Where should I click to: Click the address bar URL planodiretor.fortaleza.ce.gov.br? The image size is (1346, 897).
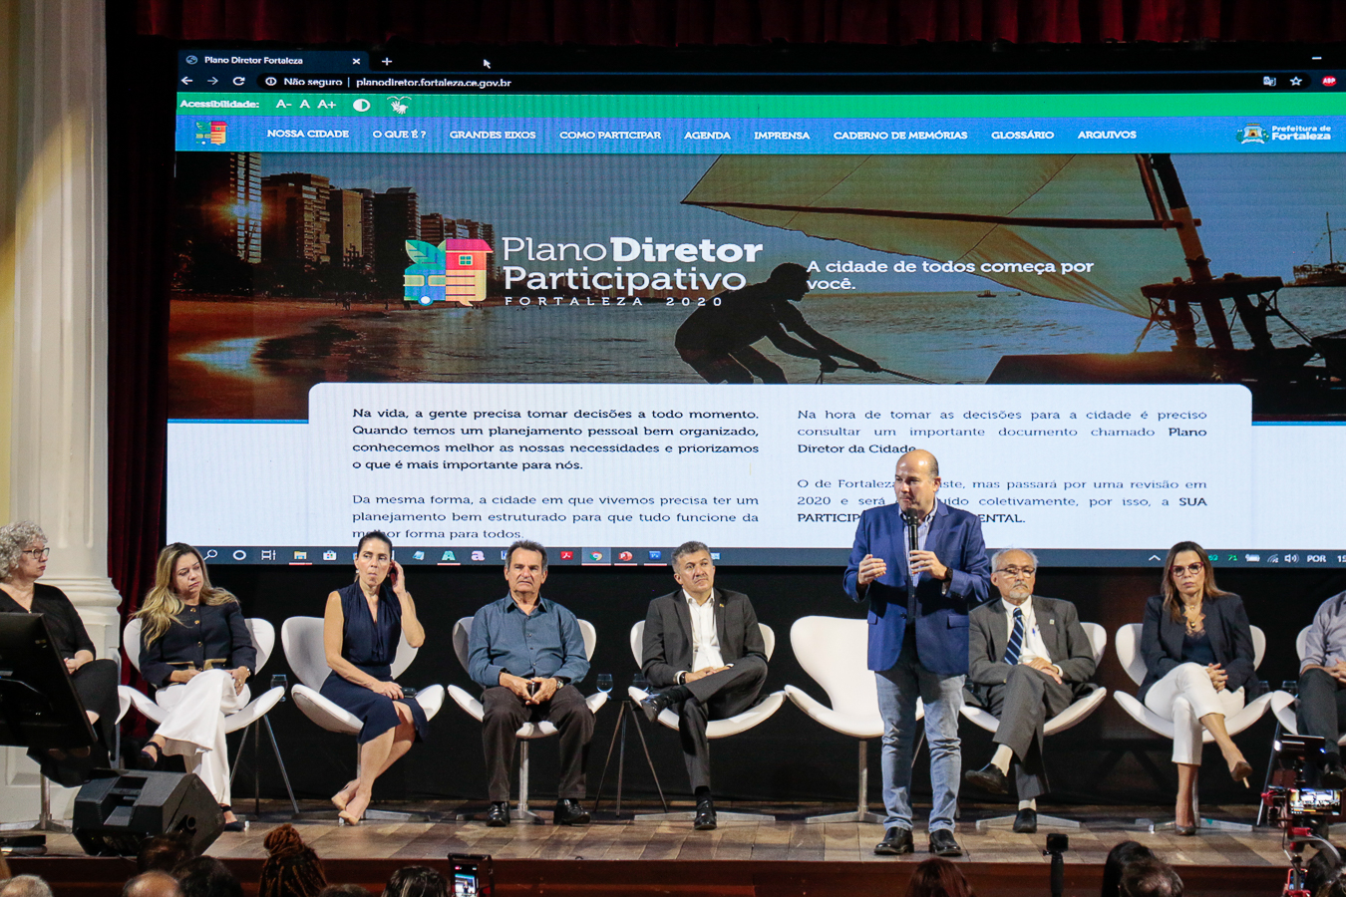click(434, 83)
